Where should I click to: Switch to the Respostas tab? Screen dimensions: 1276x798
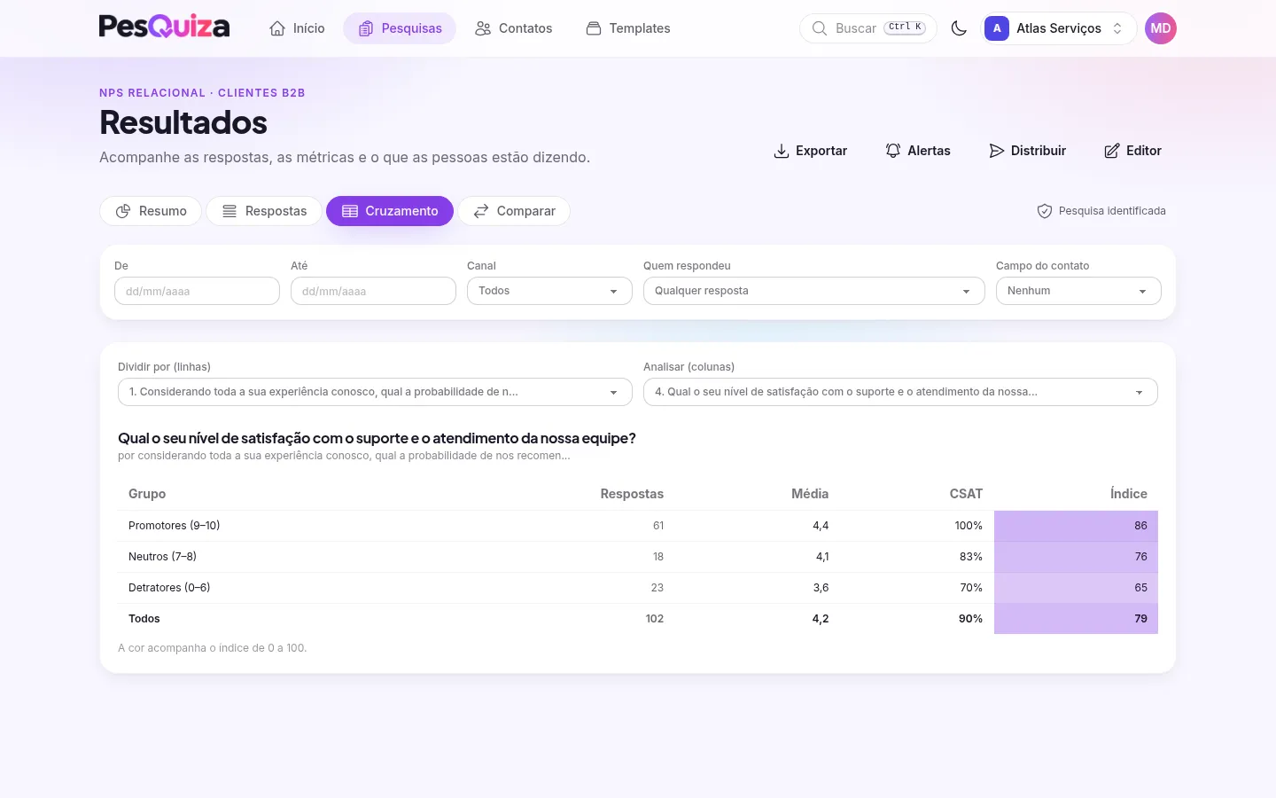[x=264, y=211]
